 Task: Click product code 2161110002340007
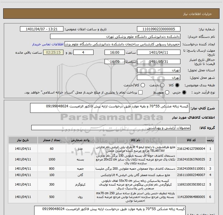[x=191, y=175]
